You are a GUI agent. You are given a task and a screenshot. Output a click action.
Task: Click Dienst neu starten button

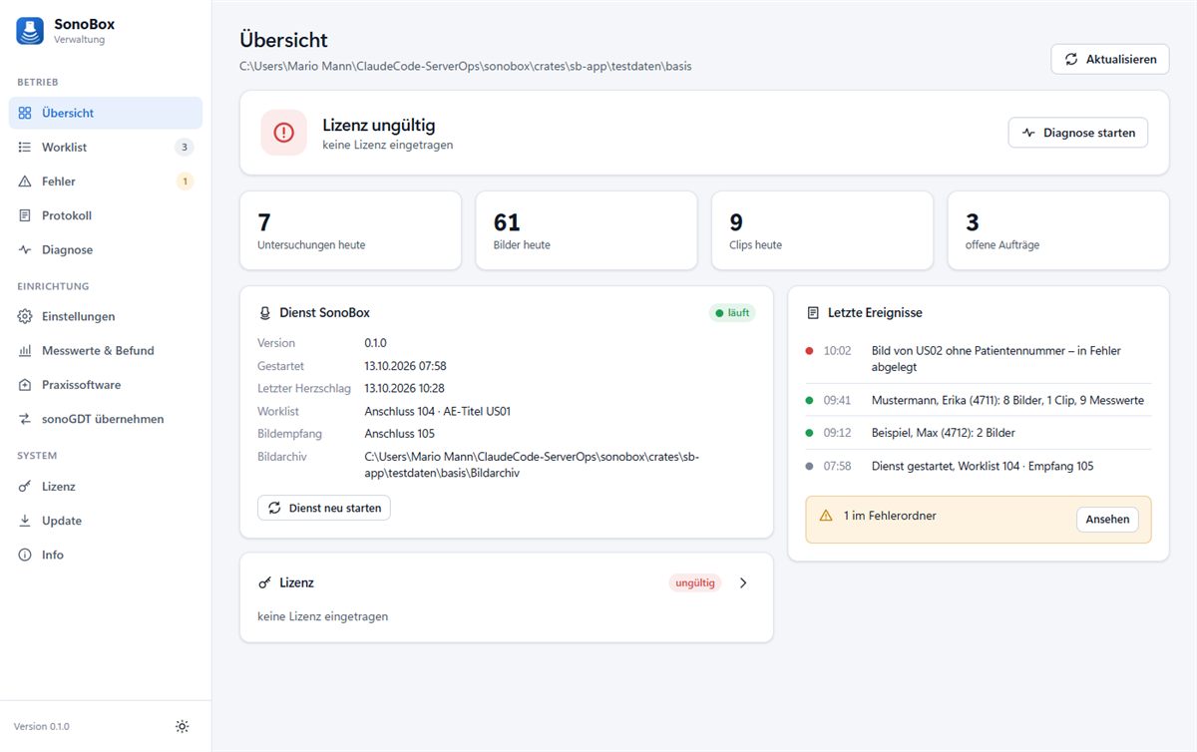tap(324, 508)
